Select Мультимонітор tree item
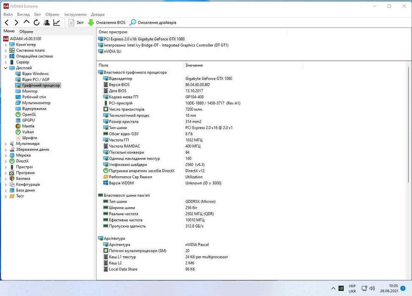The height and width of the screenshot is (296, 412). point(36,103)
